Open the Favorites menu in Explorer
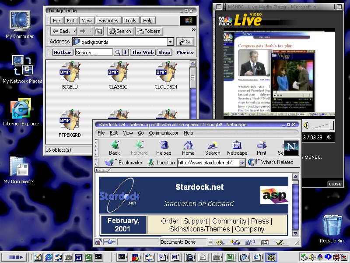350x263 pixels. click(108, 20)
